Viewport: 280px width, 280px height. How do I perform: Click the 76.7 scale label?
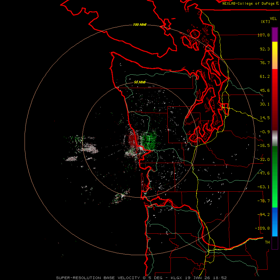click(x=265, y=63)
